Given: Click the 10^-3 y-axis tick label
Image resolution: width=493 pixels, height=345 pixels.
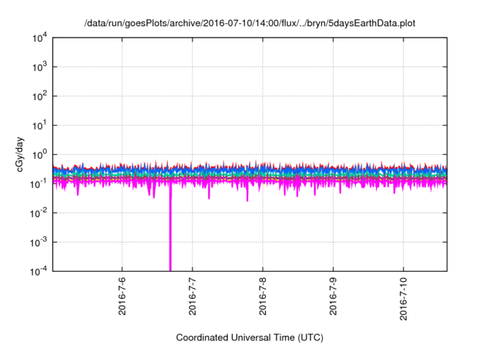Looking at the screenshot, I should pos(39,243).
